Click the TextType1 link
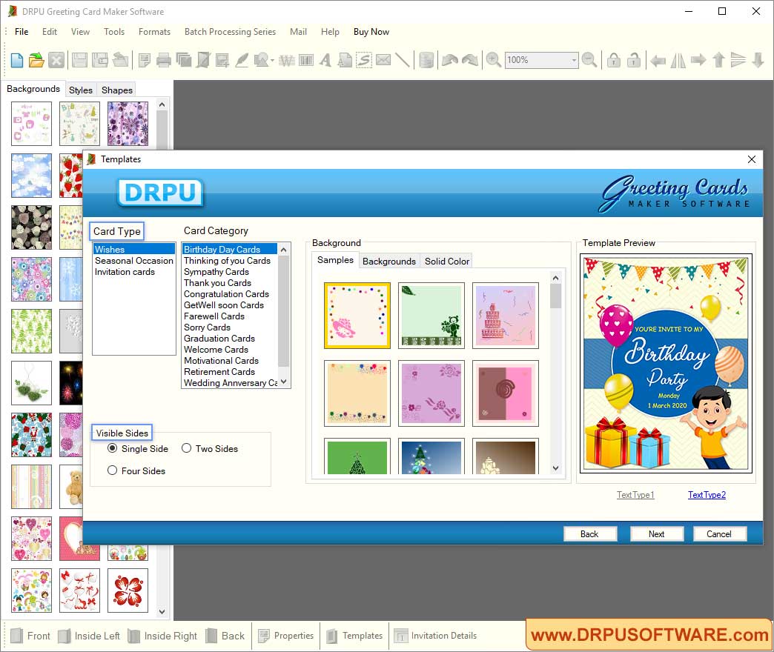 (x=635, y=495)
